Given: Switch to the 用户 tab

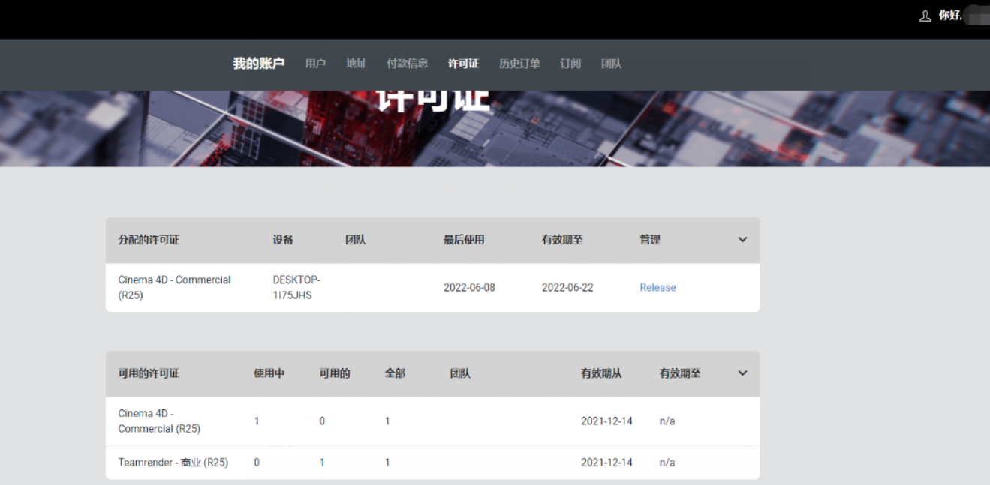Looking at the screenshot, I should click(x=315, y=64).
